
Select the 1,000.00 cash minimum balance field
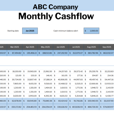pyautogui.click(x=91, y=31)
